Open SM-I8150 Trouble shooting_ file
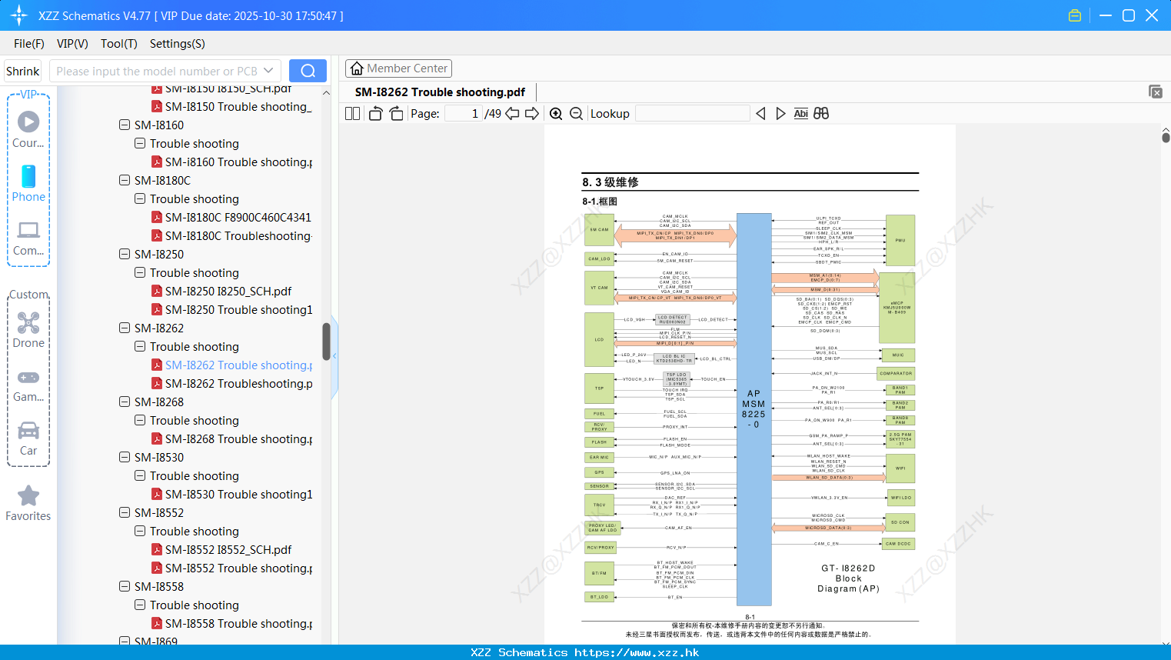This screenshot has width=1171, height=660. pos(238,107)
